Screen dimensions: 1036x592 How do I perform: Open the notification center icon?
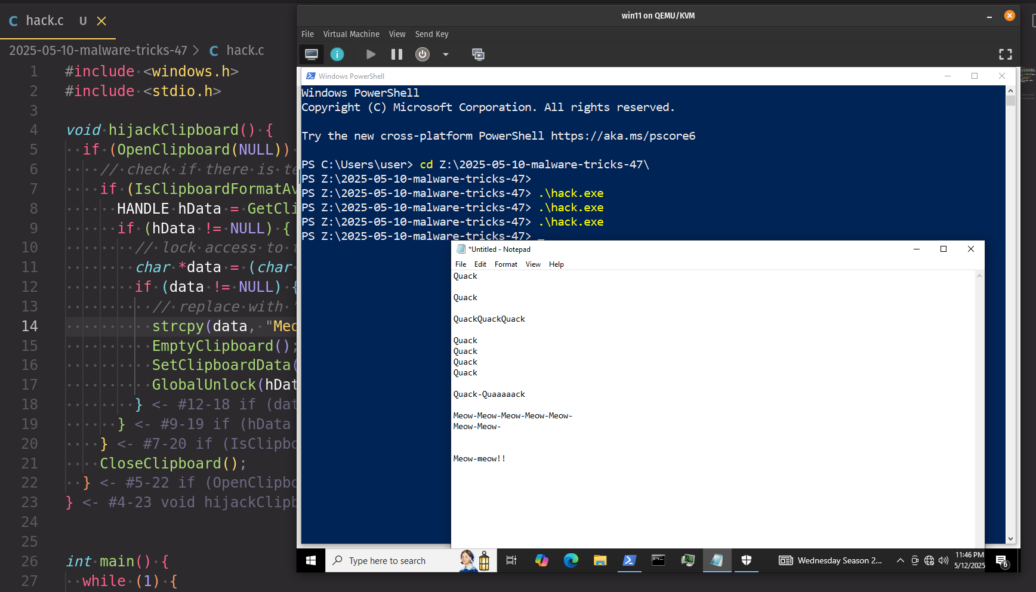[x=1002, y=560]
